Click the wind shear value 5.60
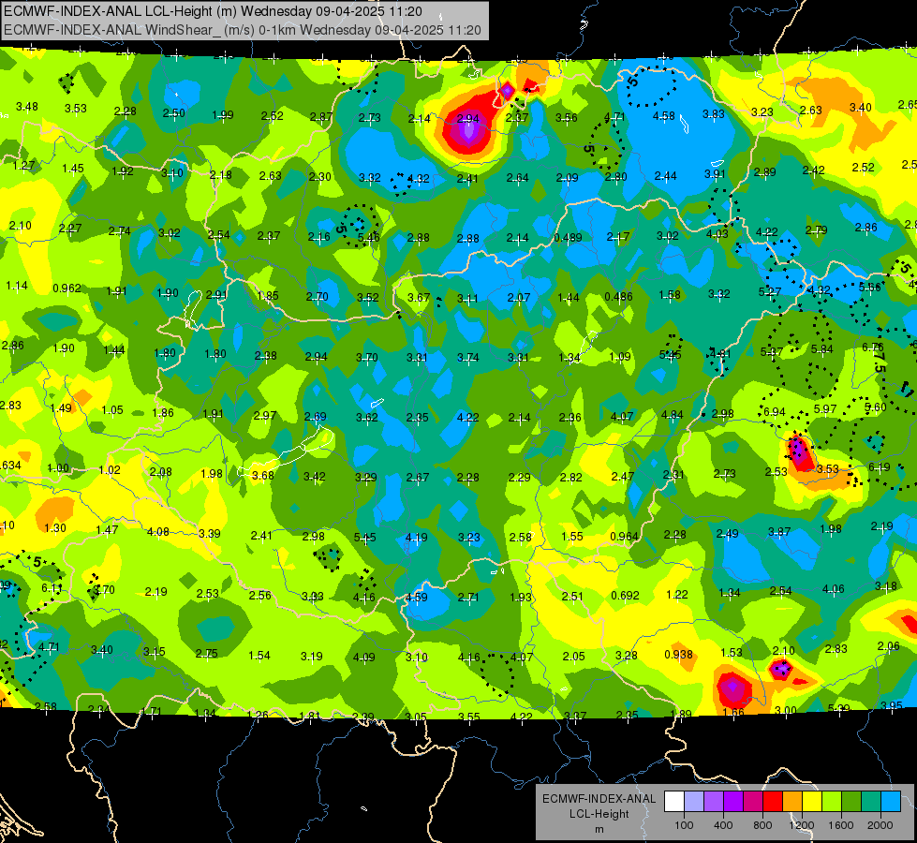This screenshot has height=843, width=917. pos(876,407)
